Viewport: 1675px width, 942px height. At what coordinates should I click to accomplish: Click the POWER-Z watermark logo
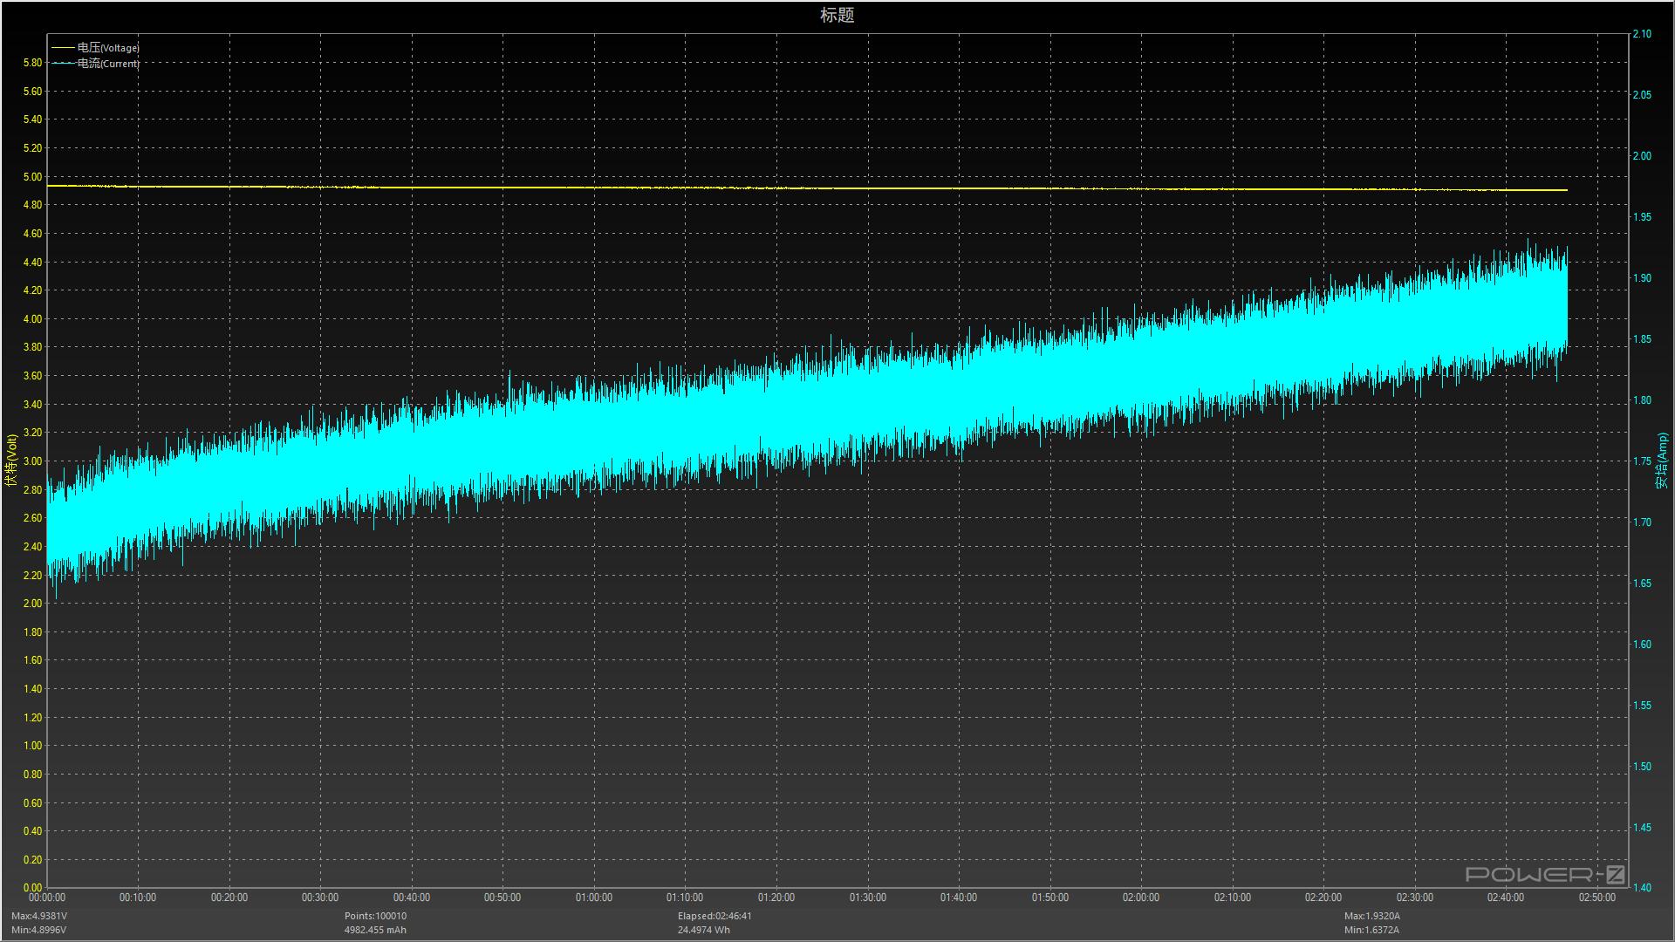coord(1545,874)
